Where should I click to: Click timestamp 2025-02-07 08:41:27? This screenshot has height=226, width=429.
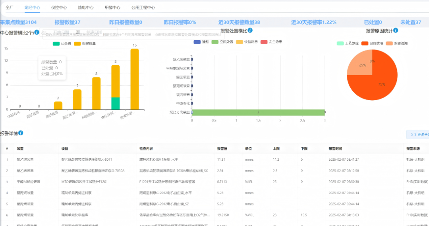[344, 160]
